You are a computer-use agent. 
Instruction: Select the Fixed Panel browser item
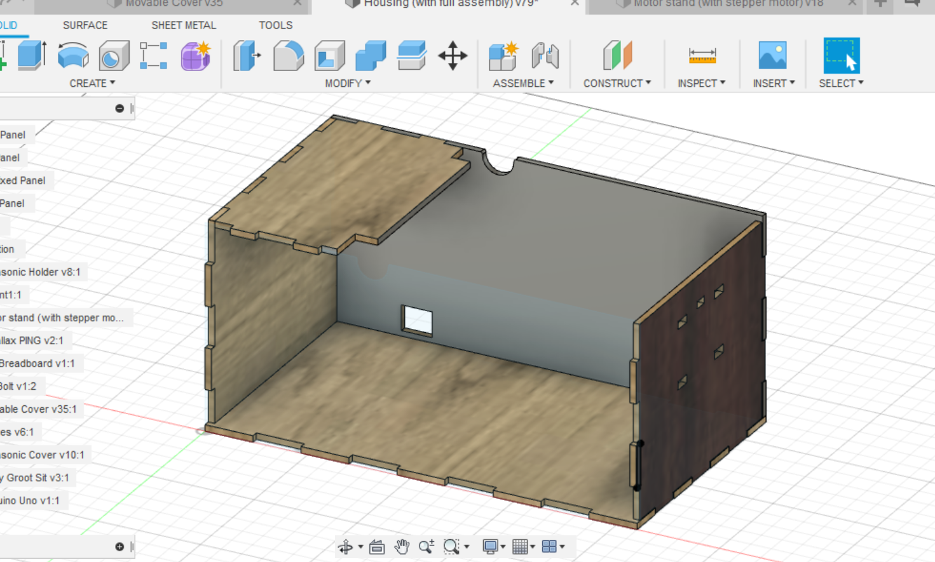point(23,180)
